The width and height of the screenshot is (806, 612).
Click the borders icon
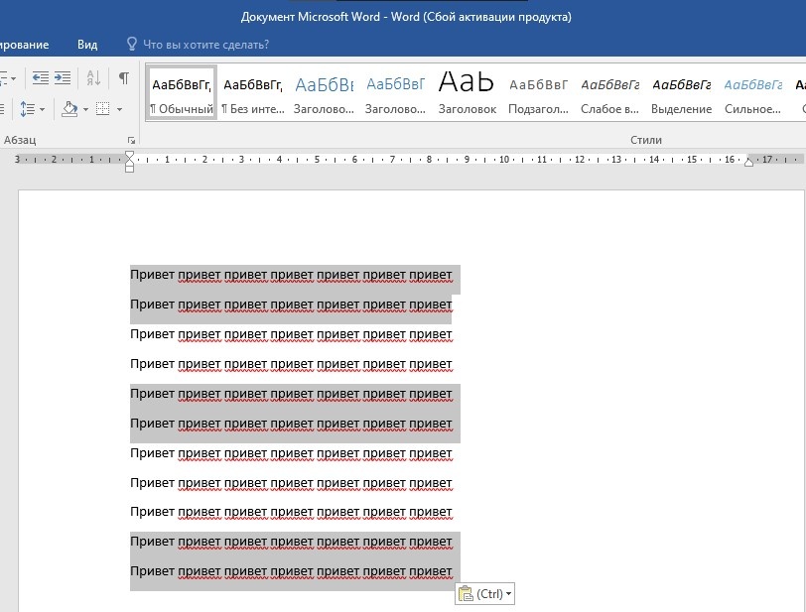103,109
